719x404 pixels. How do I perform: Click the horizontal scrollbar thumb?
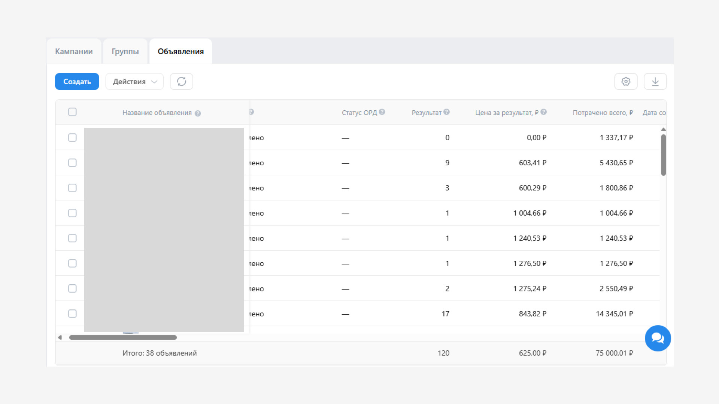point(123,337)
